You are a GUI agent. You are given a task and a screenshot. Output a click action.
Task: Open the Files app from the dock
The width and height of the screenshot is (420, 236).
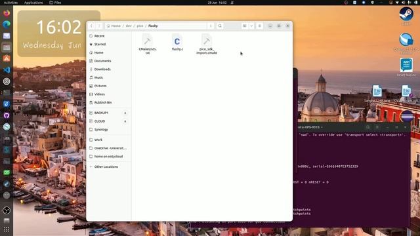coord(7,47)
